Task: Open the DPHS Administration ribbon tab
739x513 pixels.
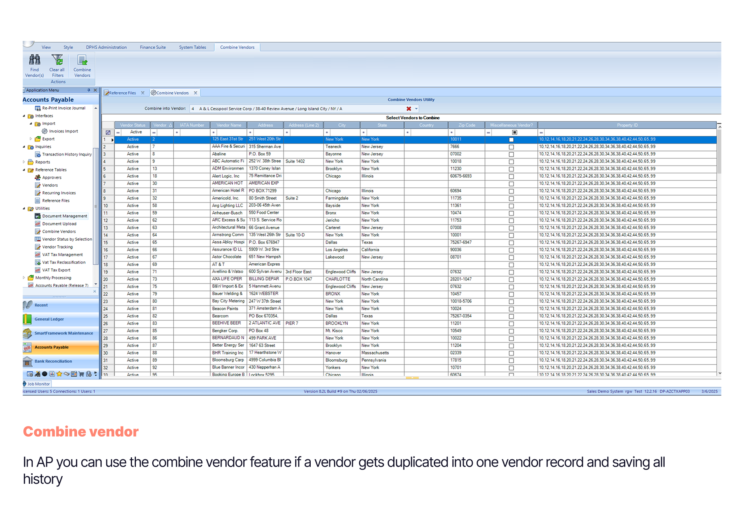Action: pos(106,47)
